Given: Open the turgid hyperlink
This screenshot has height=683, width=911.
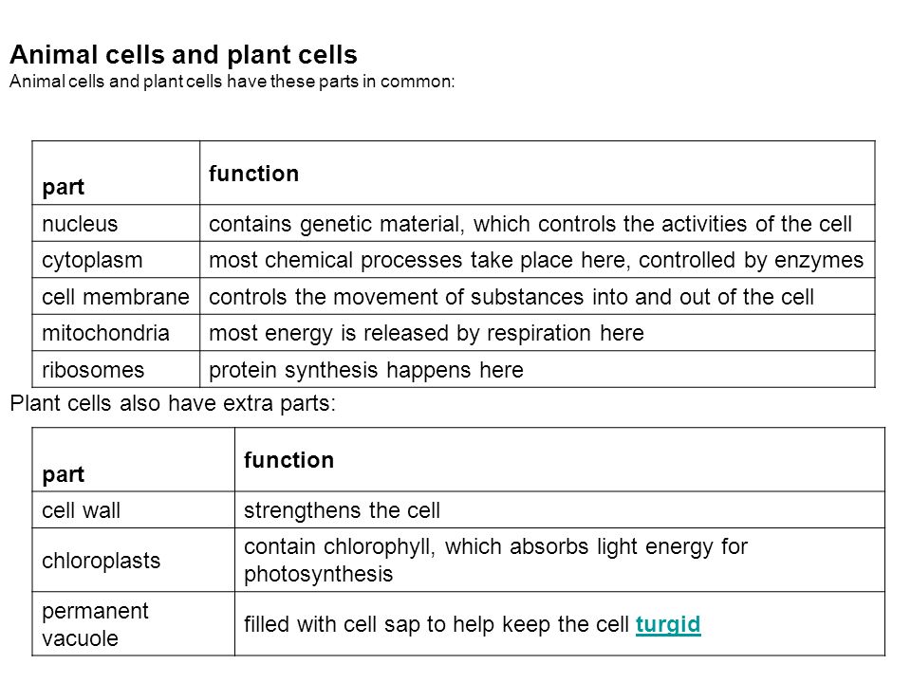Looking at the screenshot, I should tap(667, 624).
